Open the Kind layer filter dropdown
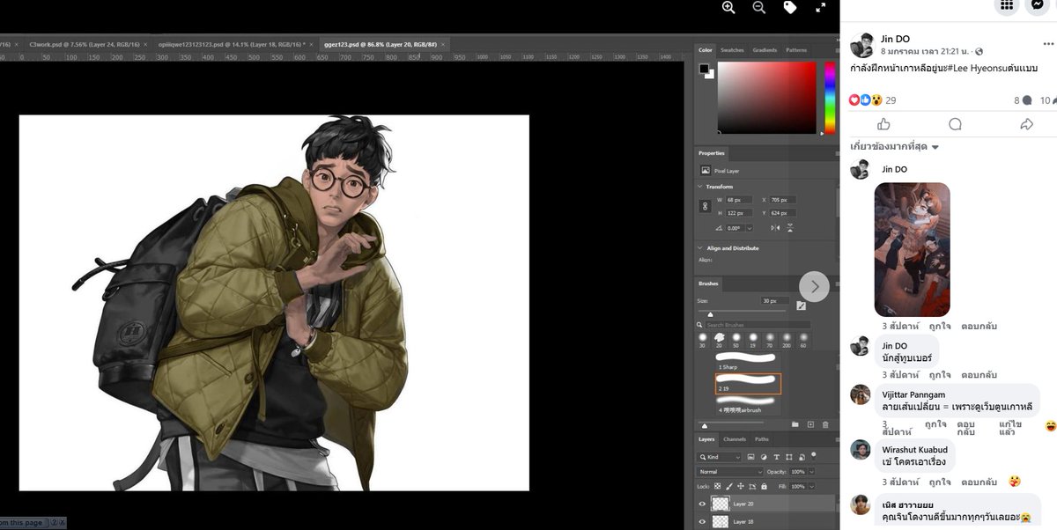This screenshot has height=530, width=1057. tap(719, 457)
